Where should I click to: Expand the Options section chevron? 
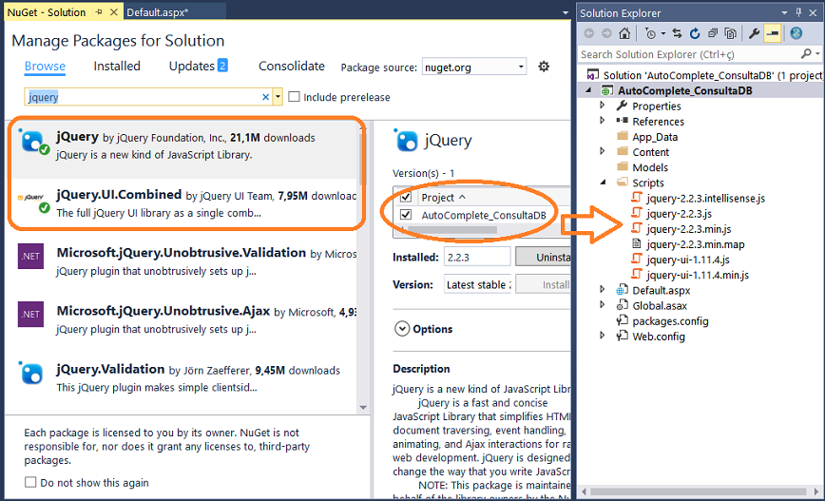(402, 329)
